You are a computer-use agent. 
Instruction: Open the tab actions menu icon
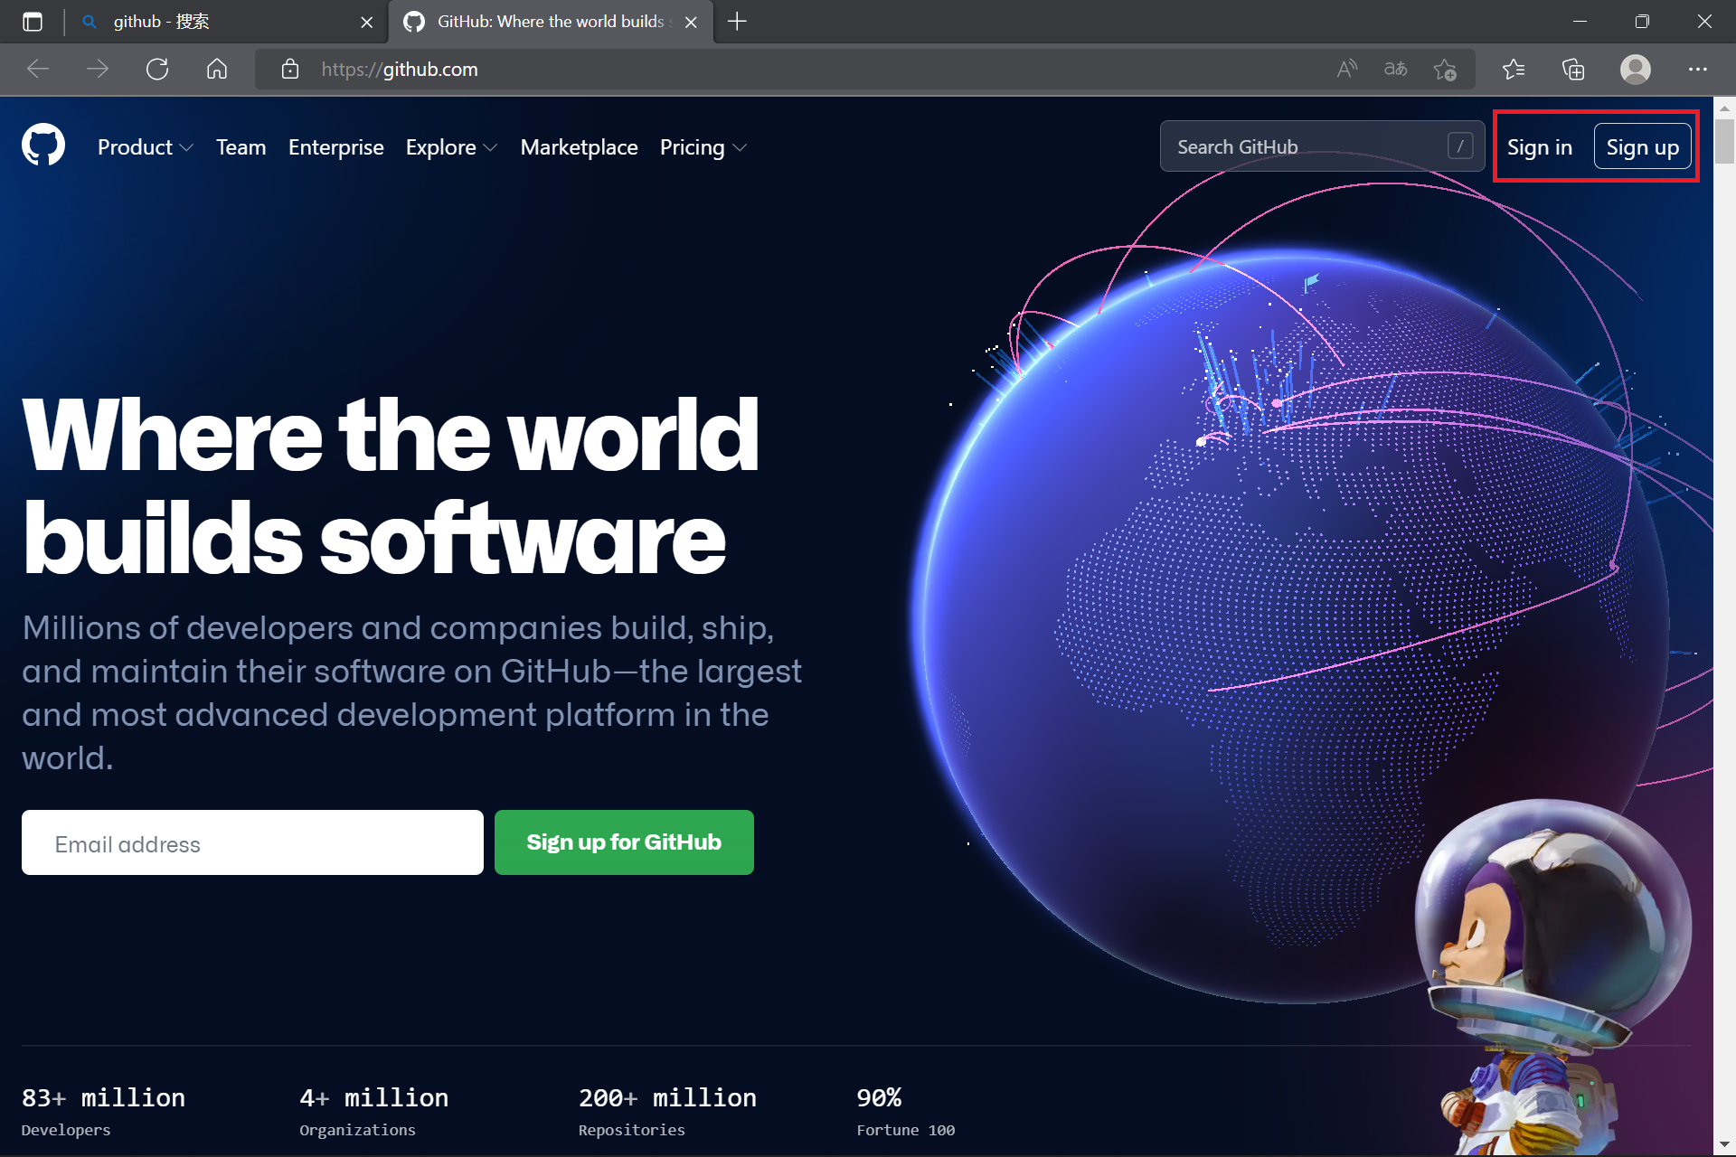click(33, 22)
